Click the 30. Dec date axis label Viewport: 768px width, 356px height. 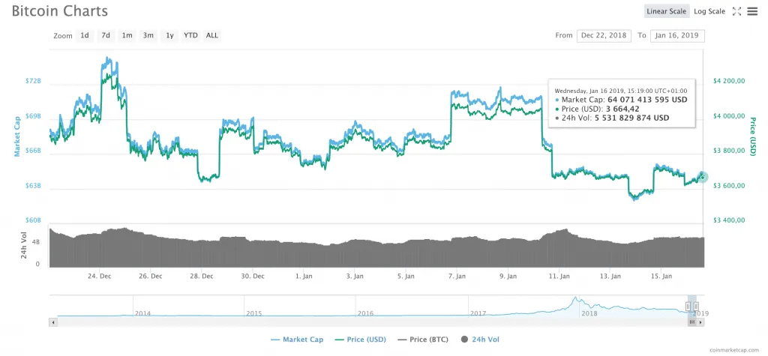point(253,277)
